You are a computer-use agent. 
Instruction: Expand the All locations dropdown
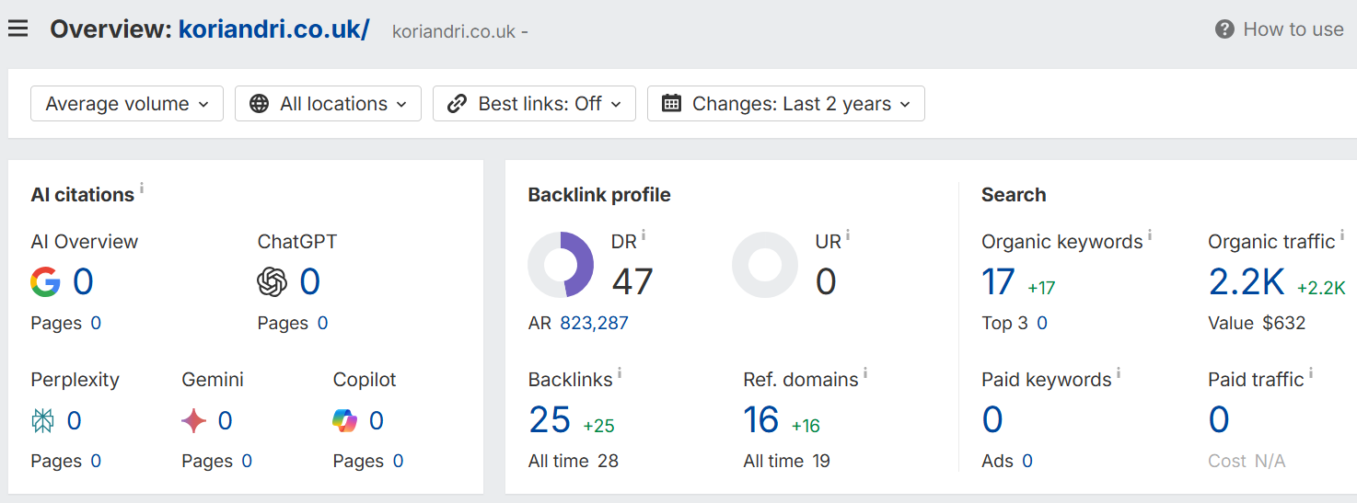(328, 104)
